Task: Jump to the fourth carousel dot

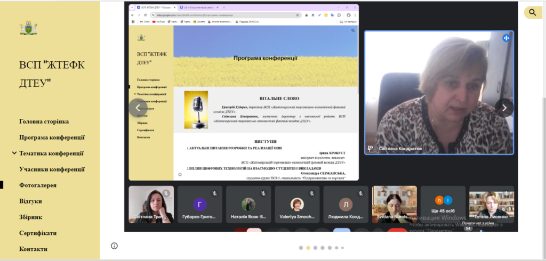Action: click(323, 248)
